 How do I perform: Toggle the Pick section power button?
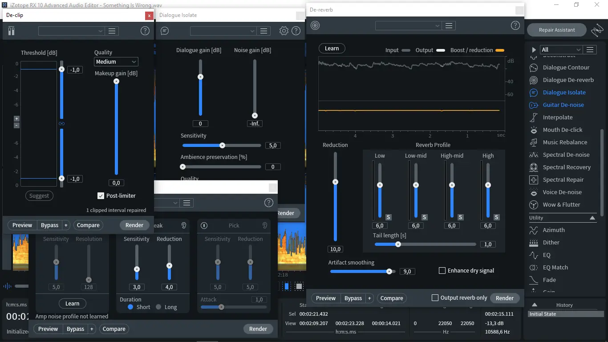(x=204, y=225)
